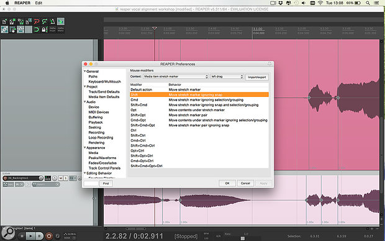
Task: Click the playback Rate slider handle
Action: click(x=243, y=239)
